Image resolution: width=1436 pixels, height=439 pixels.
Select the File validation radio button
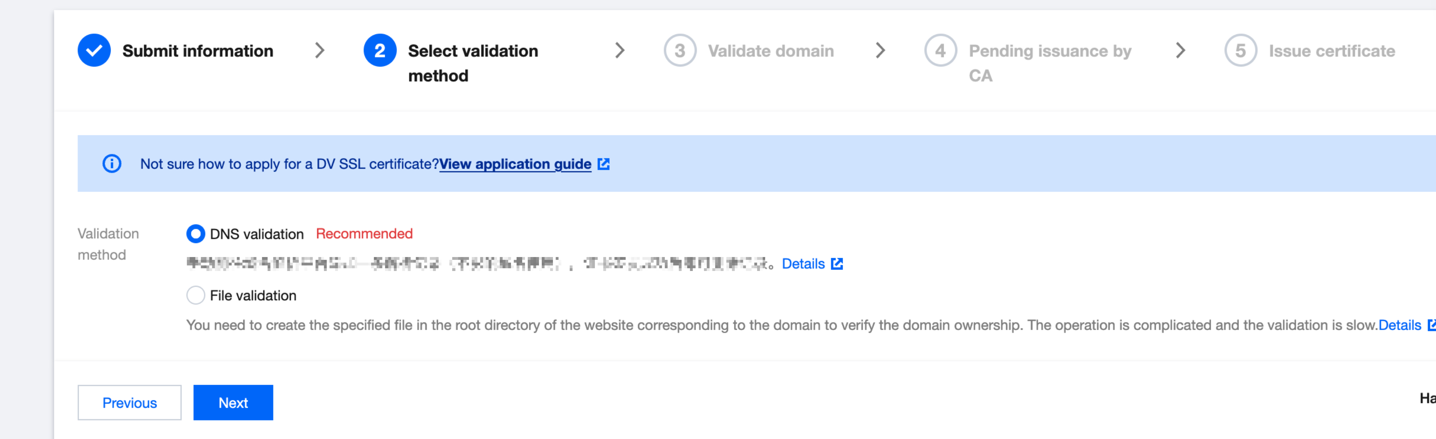point(196,295)
